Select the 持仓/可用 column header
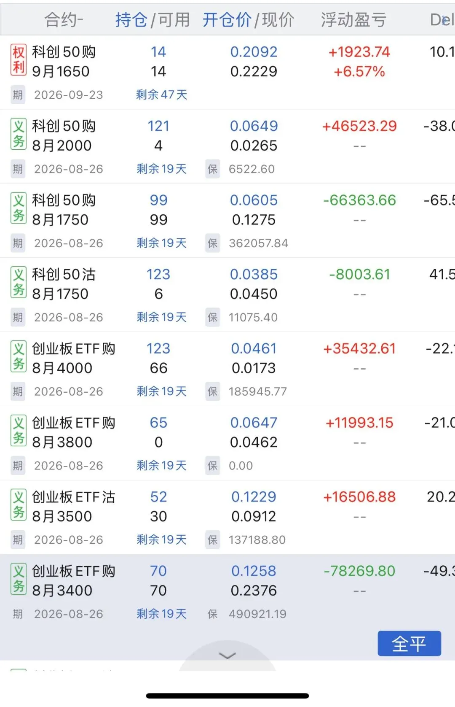The image size is (455, 707). (x=153, y=20)
